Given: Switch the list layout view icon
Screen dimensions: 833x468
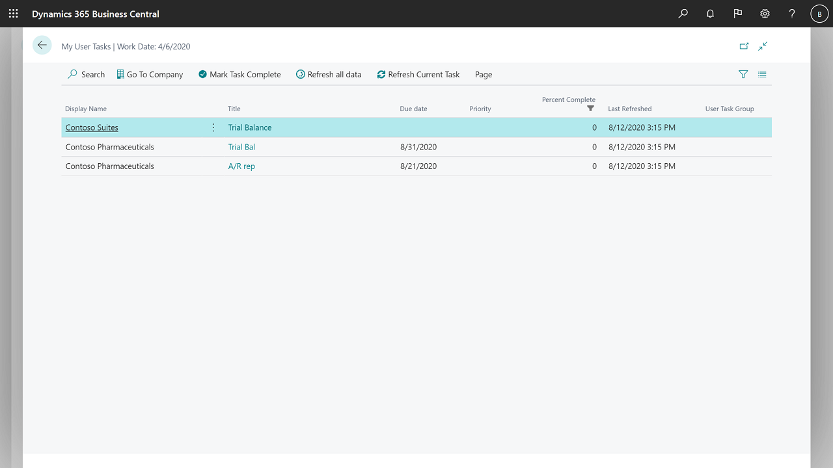Looking at the screenshot, I should point(762,74).
